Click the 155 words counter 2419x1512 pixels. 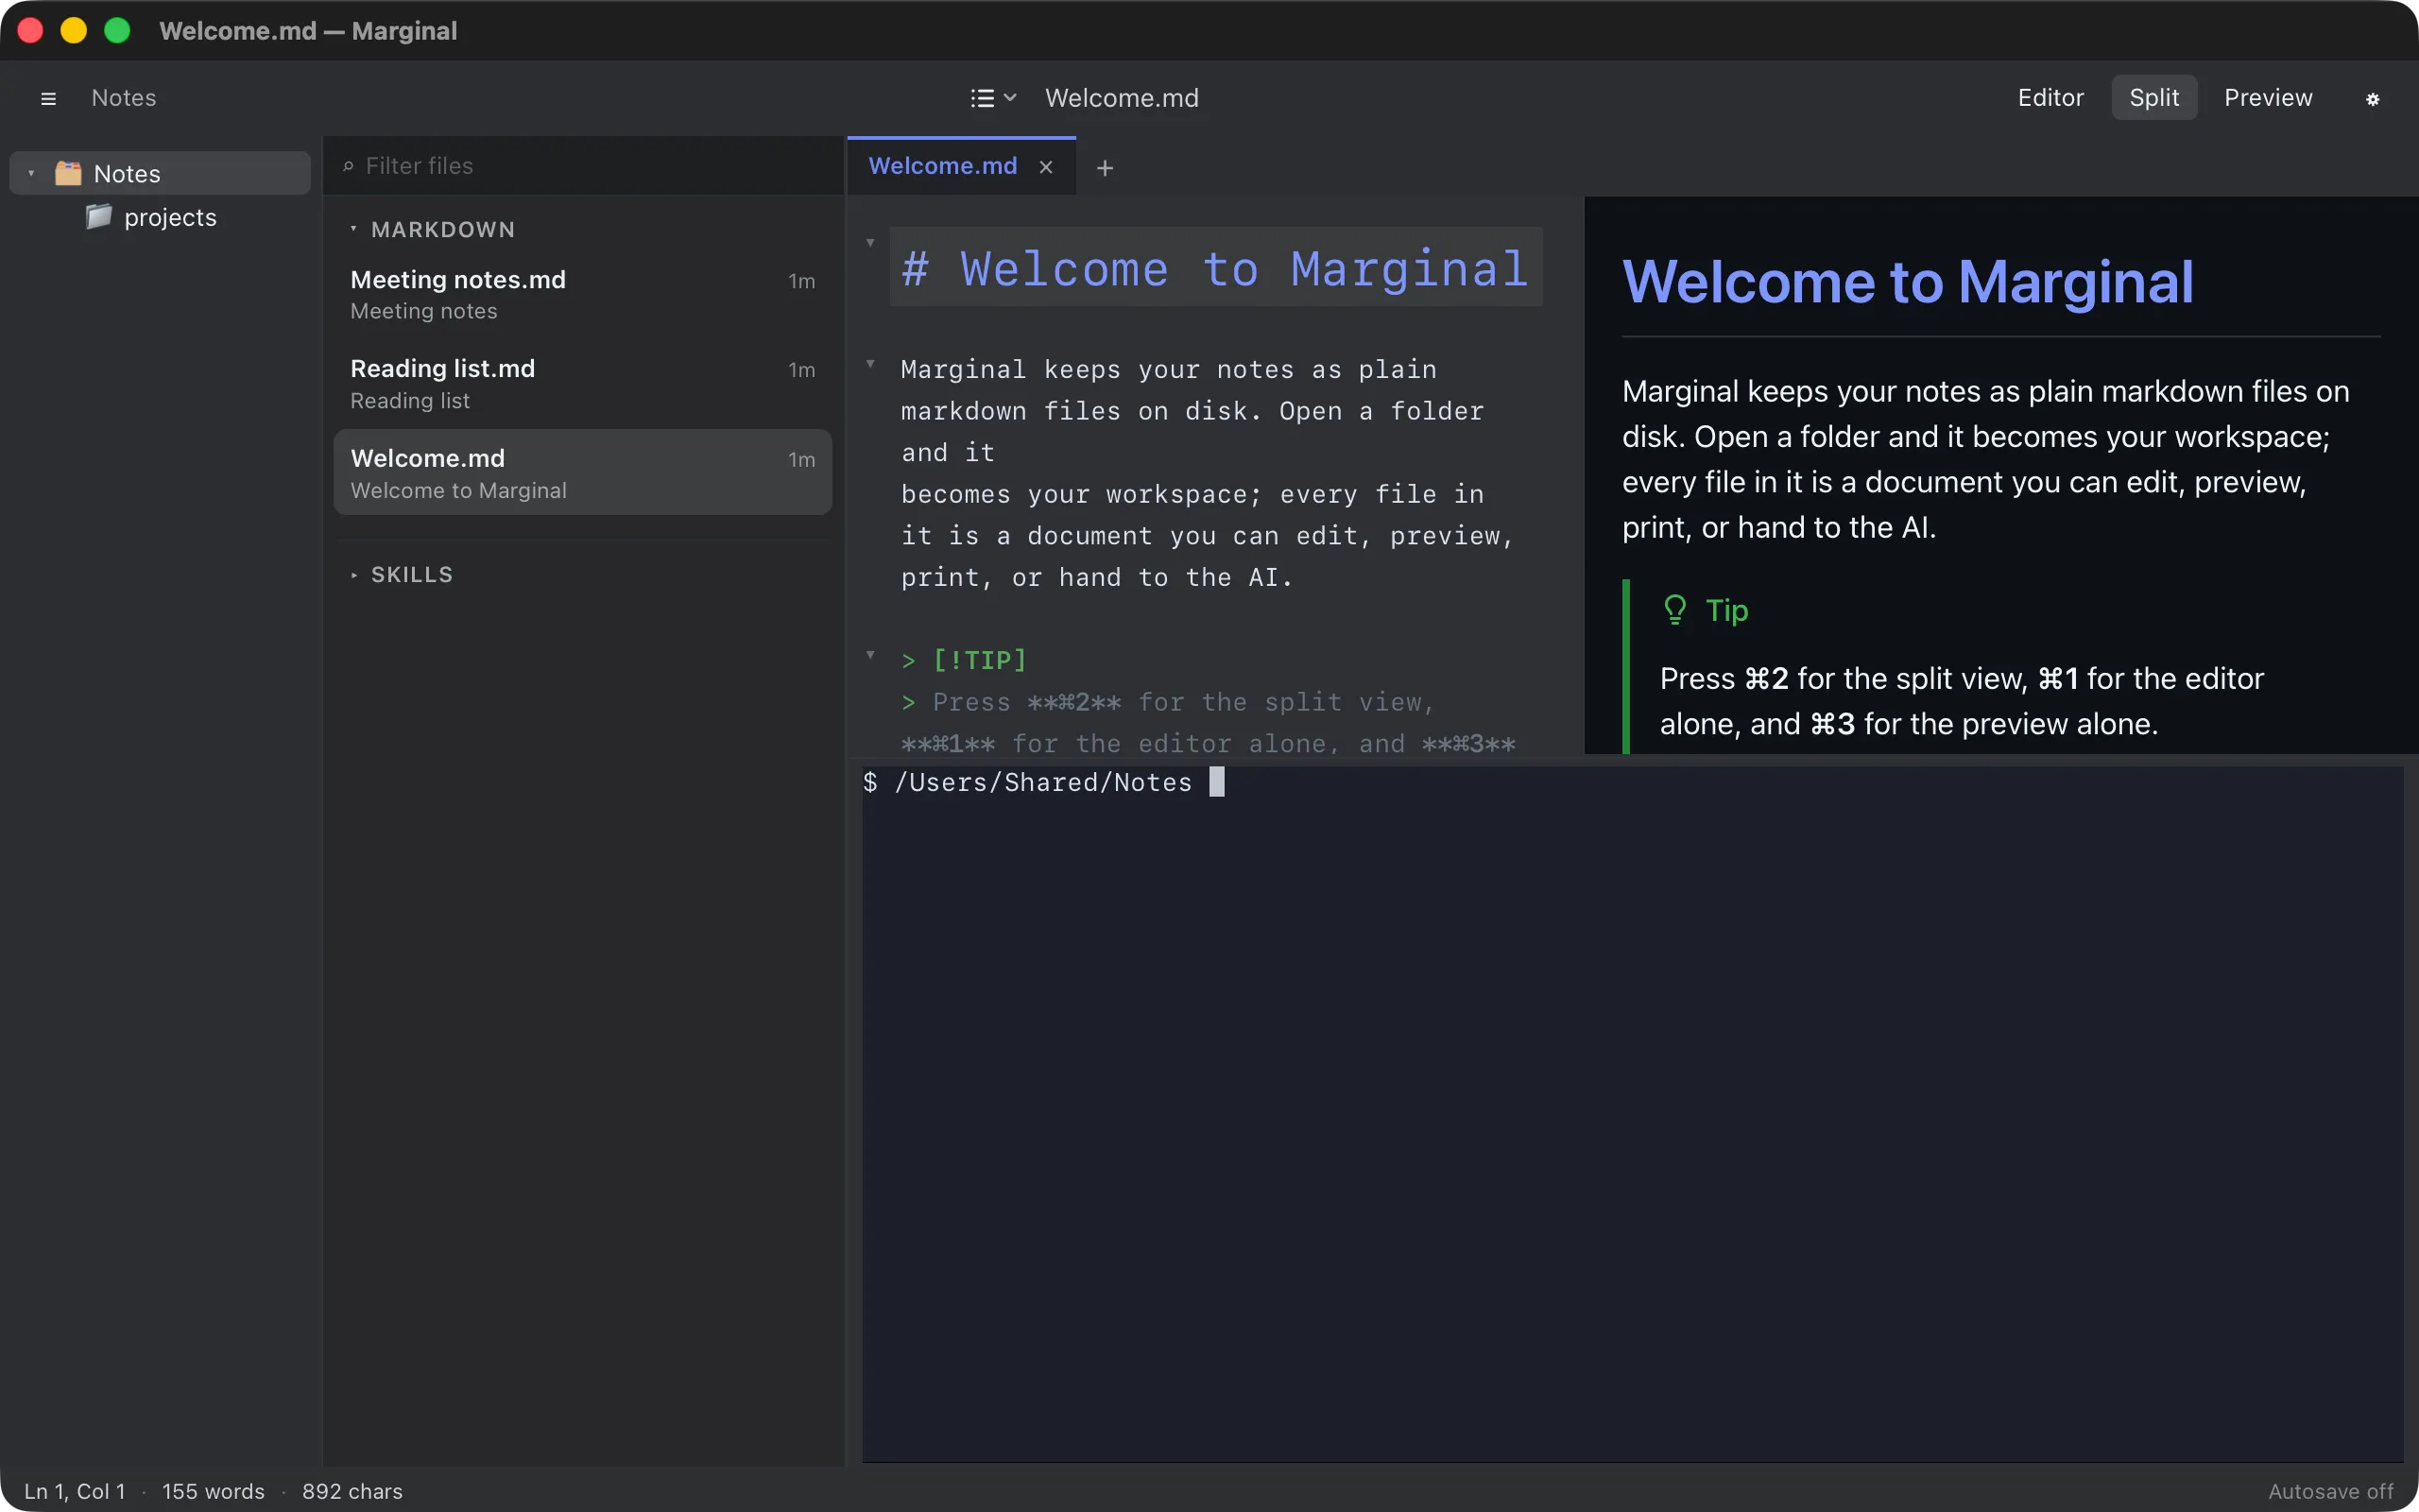213,1491
